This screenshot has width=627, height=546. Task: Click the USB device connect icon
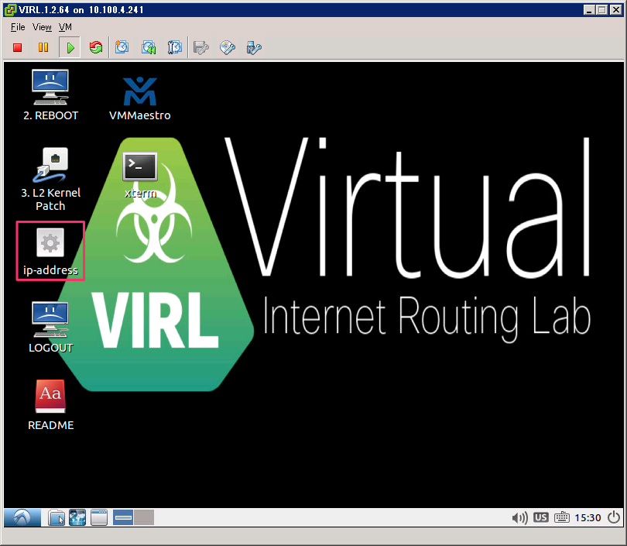click(254, 47)
